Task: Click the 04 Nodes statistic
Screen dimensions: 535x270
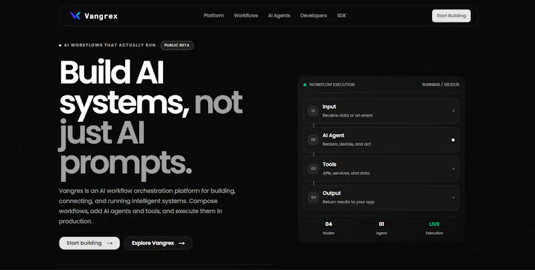Action: 328,228
